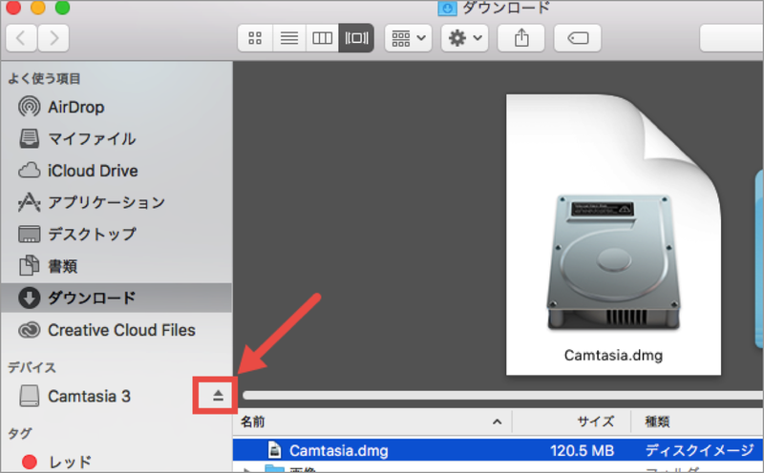Image resolution: width=764 pixels, height=473 pixels.
Task: Click the iCloud Drive cloud icon
Action: point(30,171)
